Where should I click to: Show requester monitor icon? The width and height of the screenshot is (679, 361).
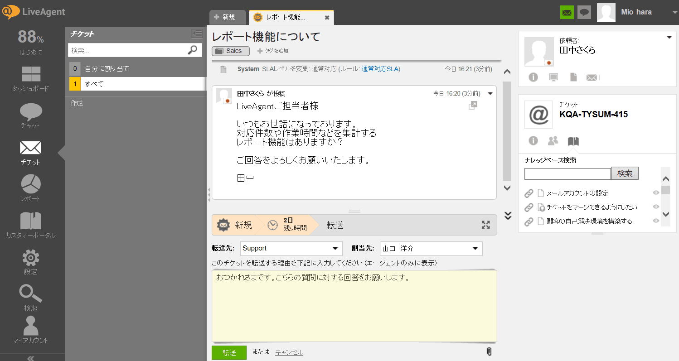[x=553, y=77]
